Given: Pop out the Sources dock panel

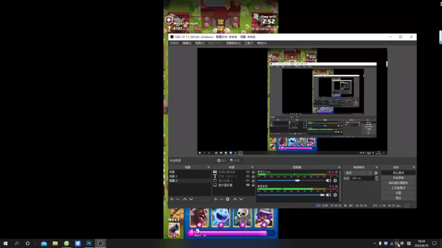Looking at the screenshot, I should [252, 168].
